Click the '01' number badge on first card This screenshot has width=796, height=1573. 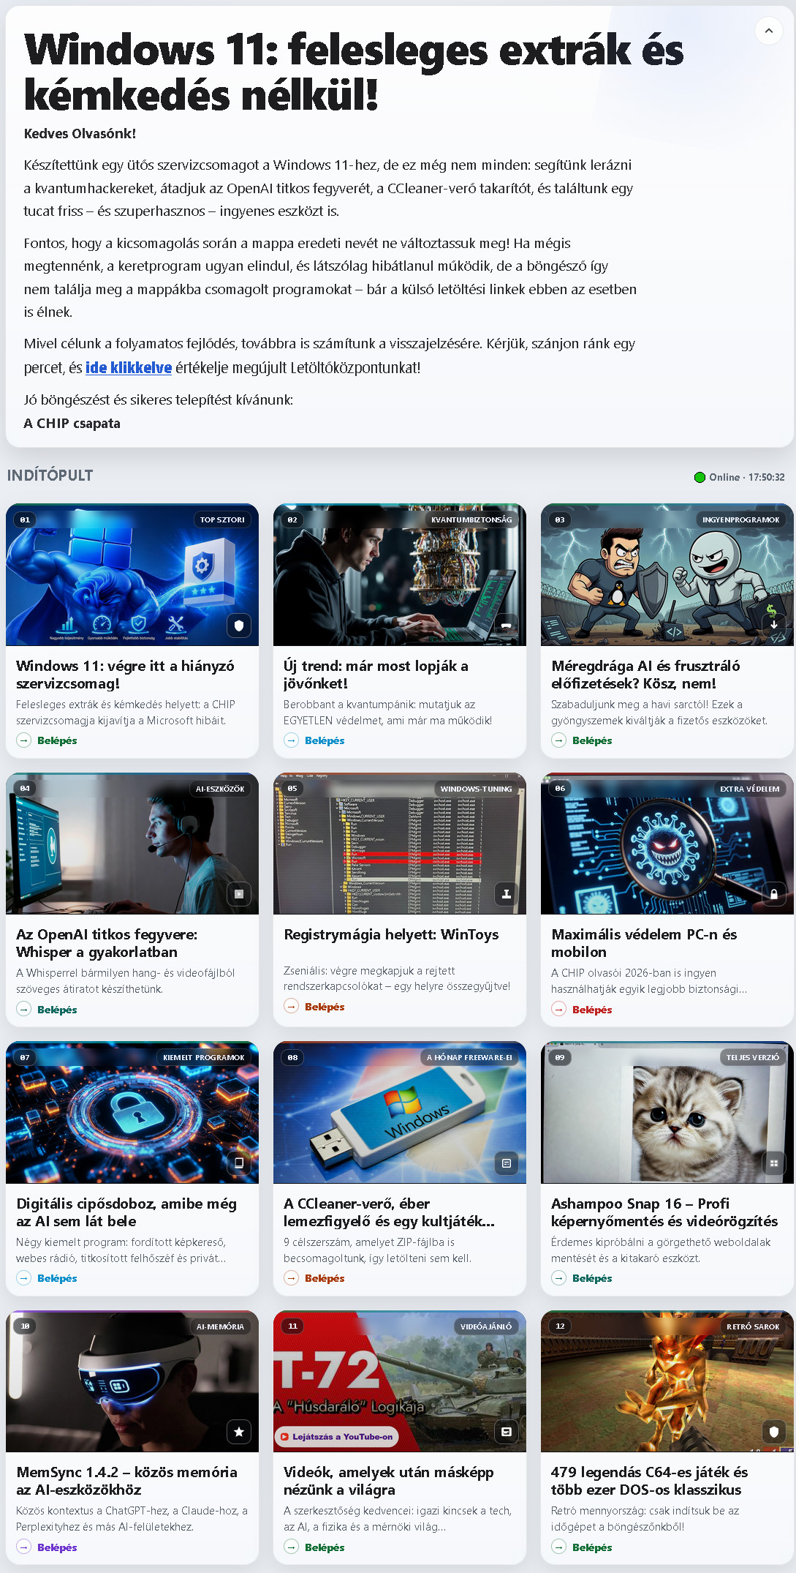25,519
